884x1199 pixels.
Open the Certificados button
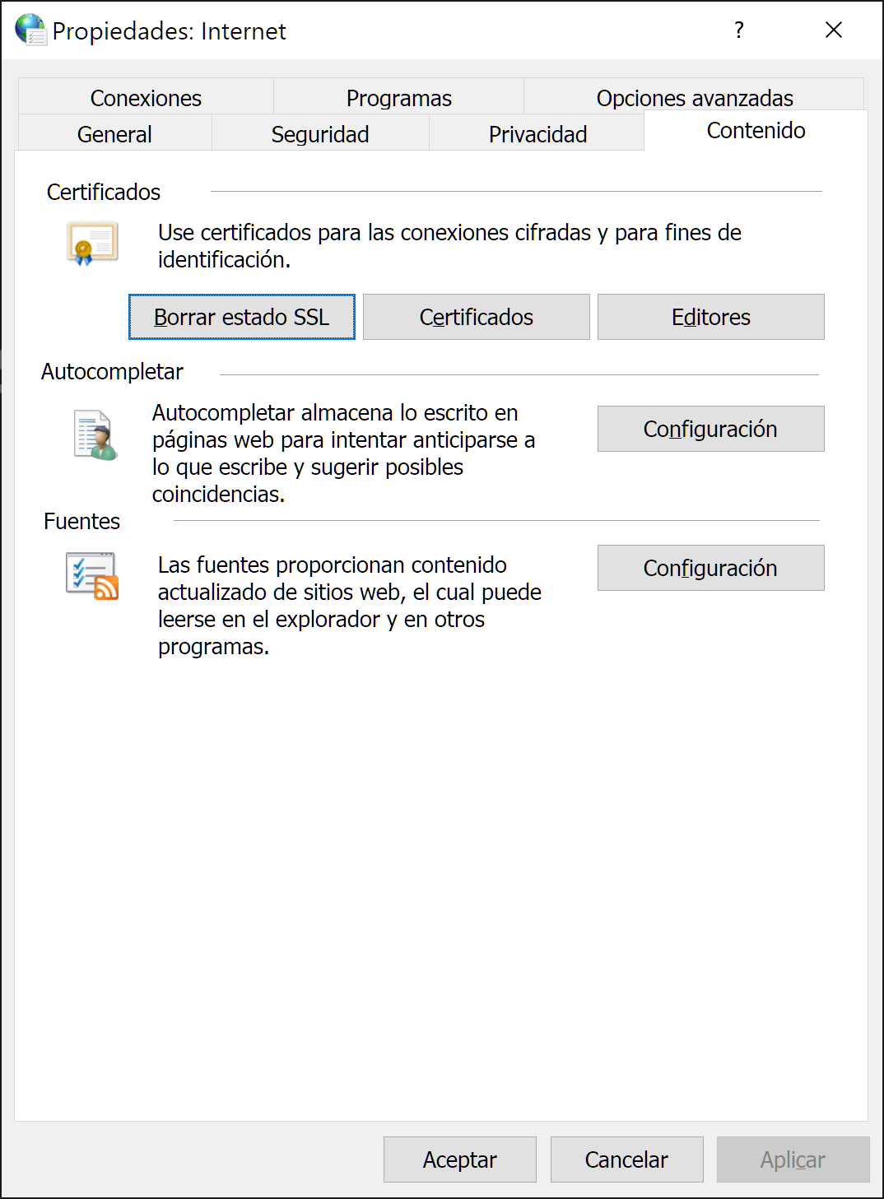click(x=477, y=317)
